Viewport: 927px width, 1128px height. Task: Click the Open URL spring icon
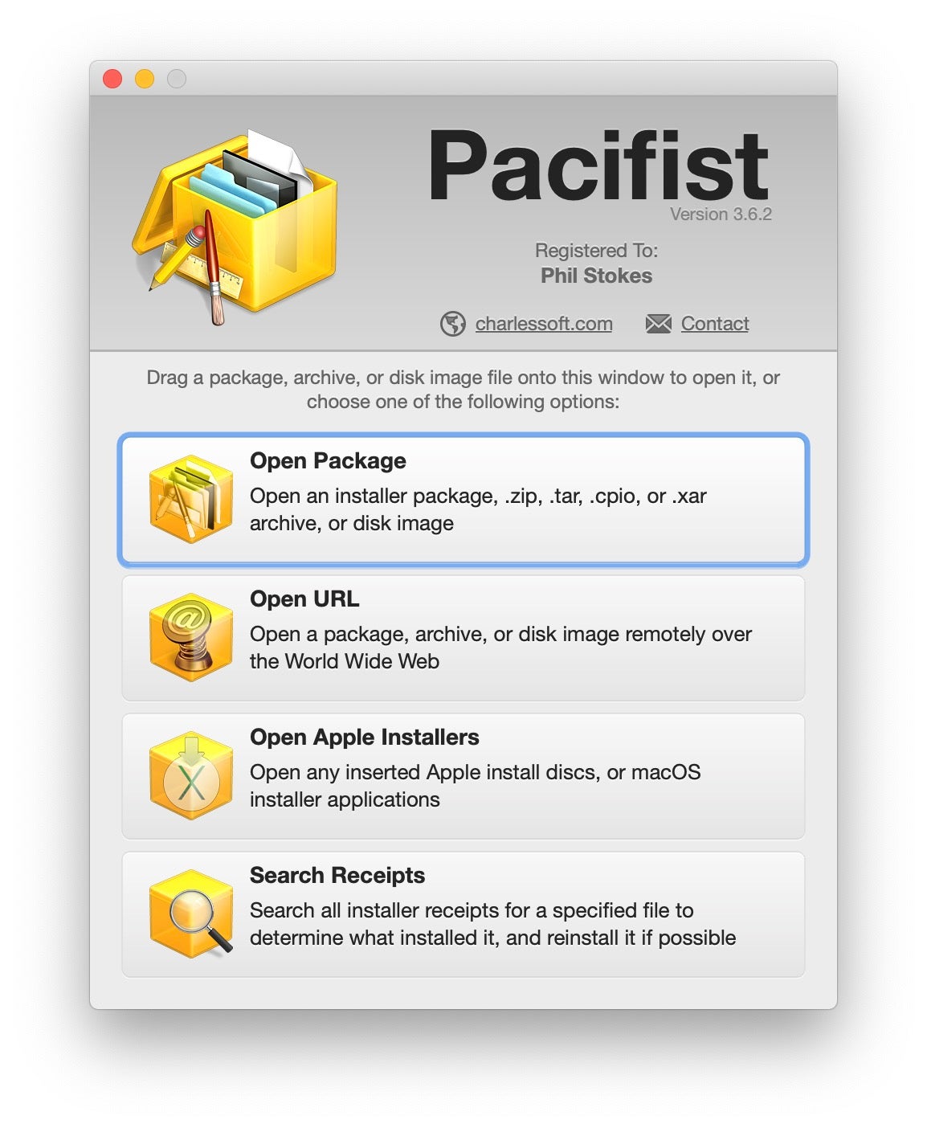pyautogui.click(x=191, y=638)
